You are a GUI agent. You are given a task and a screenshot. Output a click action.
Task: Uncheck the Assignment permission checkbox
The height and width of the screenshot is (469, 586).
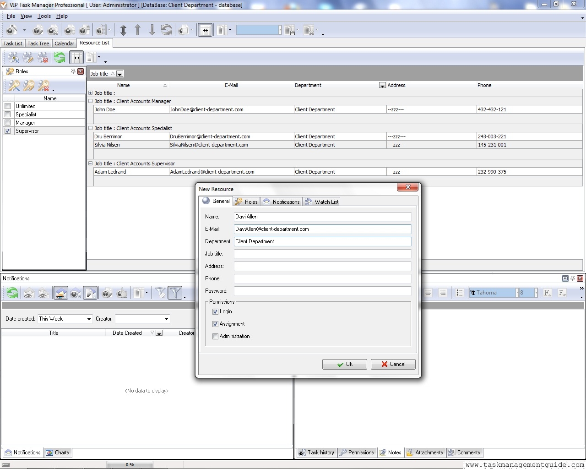[215, 324]
